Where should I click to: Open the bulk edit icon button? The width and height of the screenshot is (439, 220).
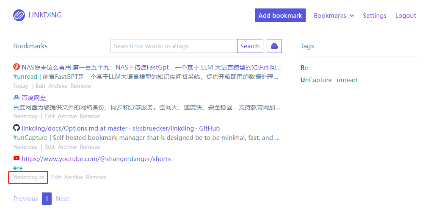(x=274, y=46)
